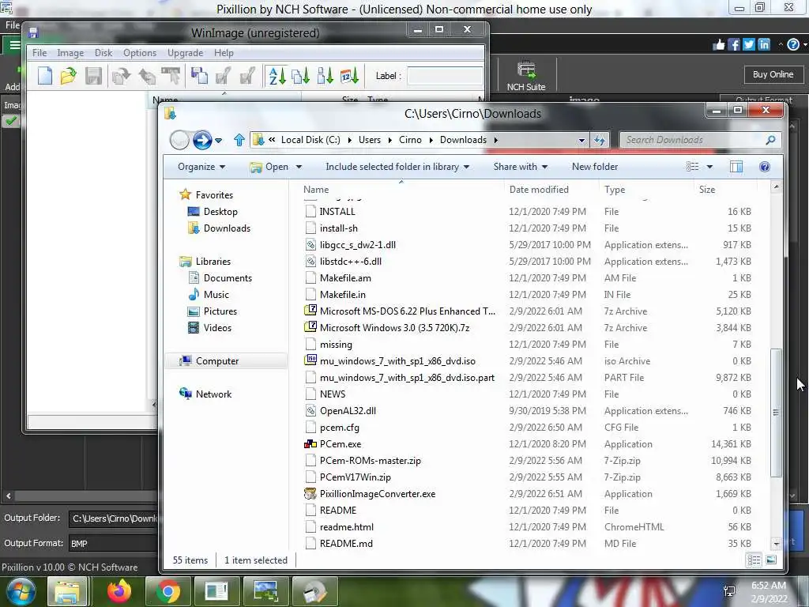Expand Include selected folder in library menu
This screenshot has height=607, width=809.
pos(397,167)
